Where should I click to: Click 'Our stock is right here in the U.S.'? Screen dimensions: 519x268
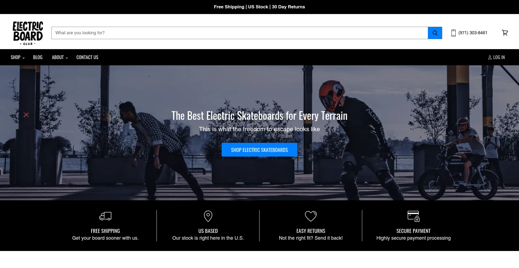[208, 238]
